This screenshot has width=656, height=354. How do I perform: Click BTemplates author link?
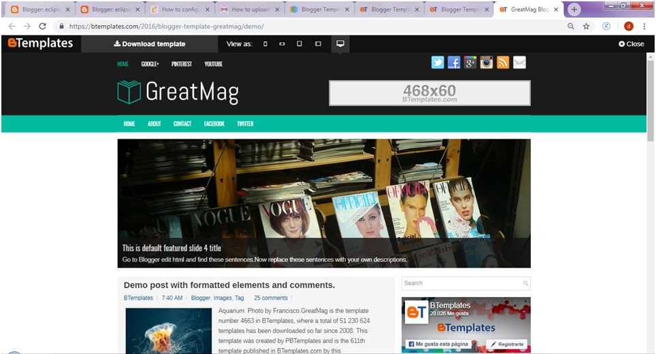pos(138,298)
